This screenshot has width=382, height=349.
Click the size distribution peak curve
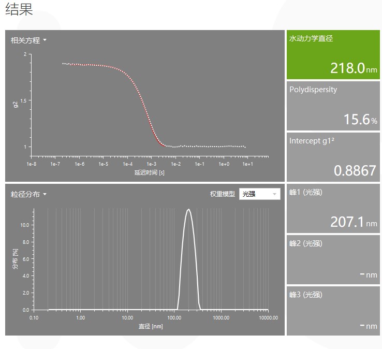(189, 258)
